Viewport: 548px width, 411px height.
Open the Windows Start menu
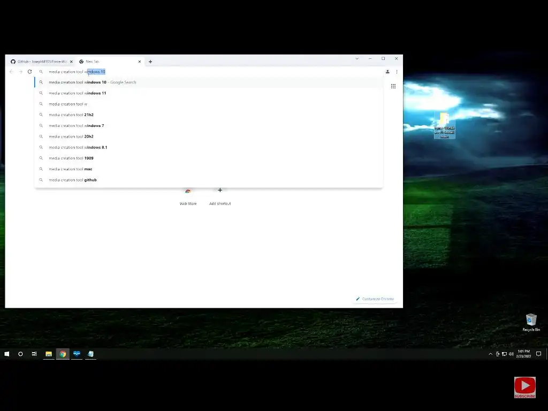(6, 354)
